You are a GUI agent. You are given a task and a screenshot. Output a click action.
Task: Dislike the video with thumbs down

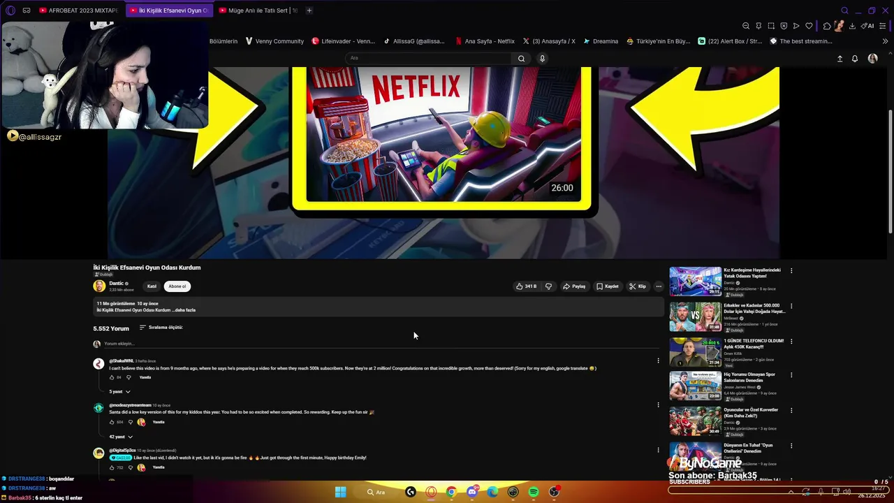click(x=548, y=286)
